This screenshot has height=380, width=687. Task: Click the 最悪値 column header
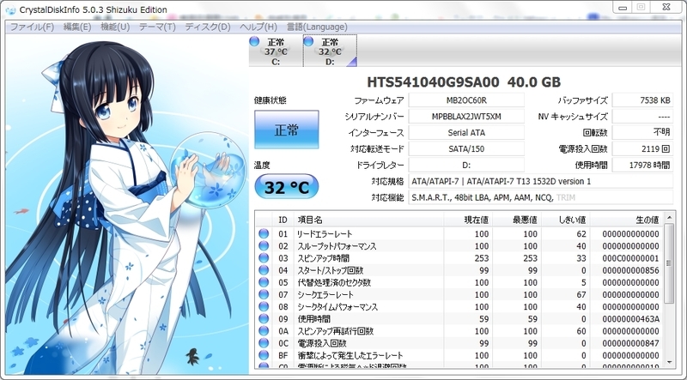click(x=517, y=220)
